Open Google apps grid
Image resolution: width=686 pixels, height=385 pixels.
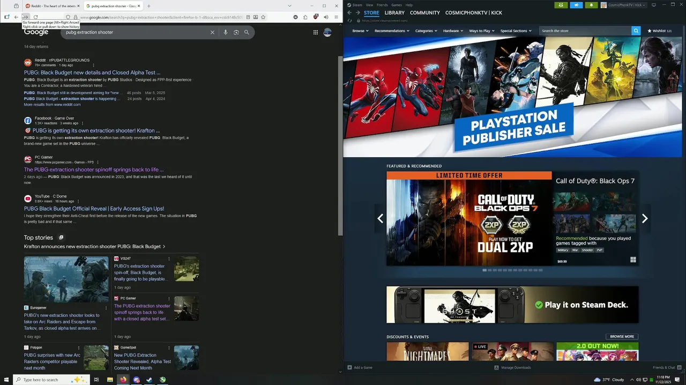(316, 32)
